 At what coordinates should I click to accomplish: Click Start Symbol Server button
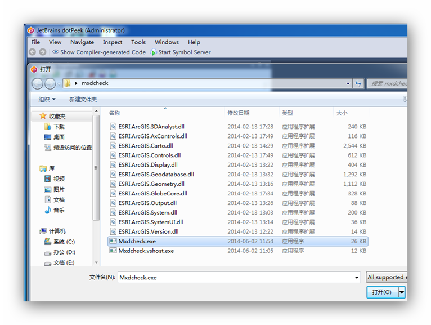[x=181, y=52]
